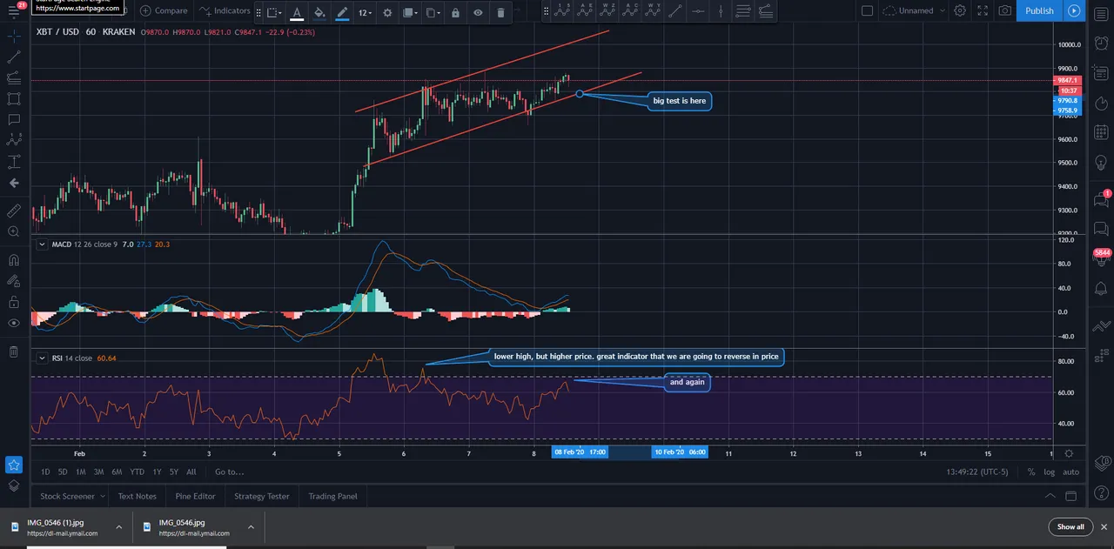The height and width of the screenshot is (549, 1114).
Task: Collapse the RSI indicator legend
Action: tap(41, 358)
